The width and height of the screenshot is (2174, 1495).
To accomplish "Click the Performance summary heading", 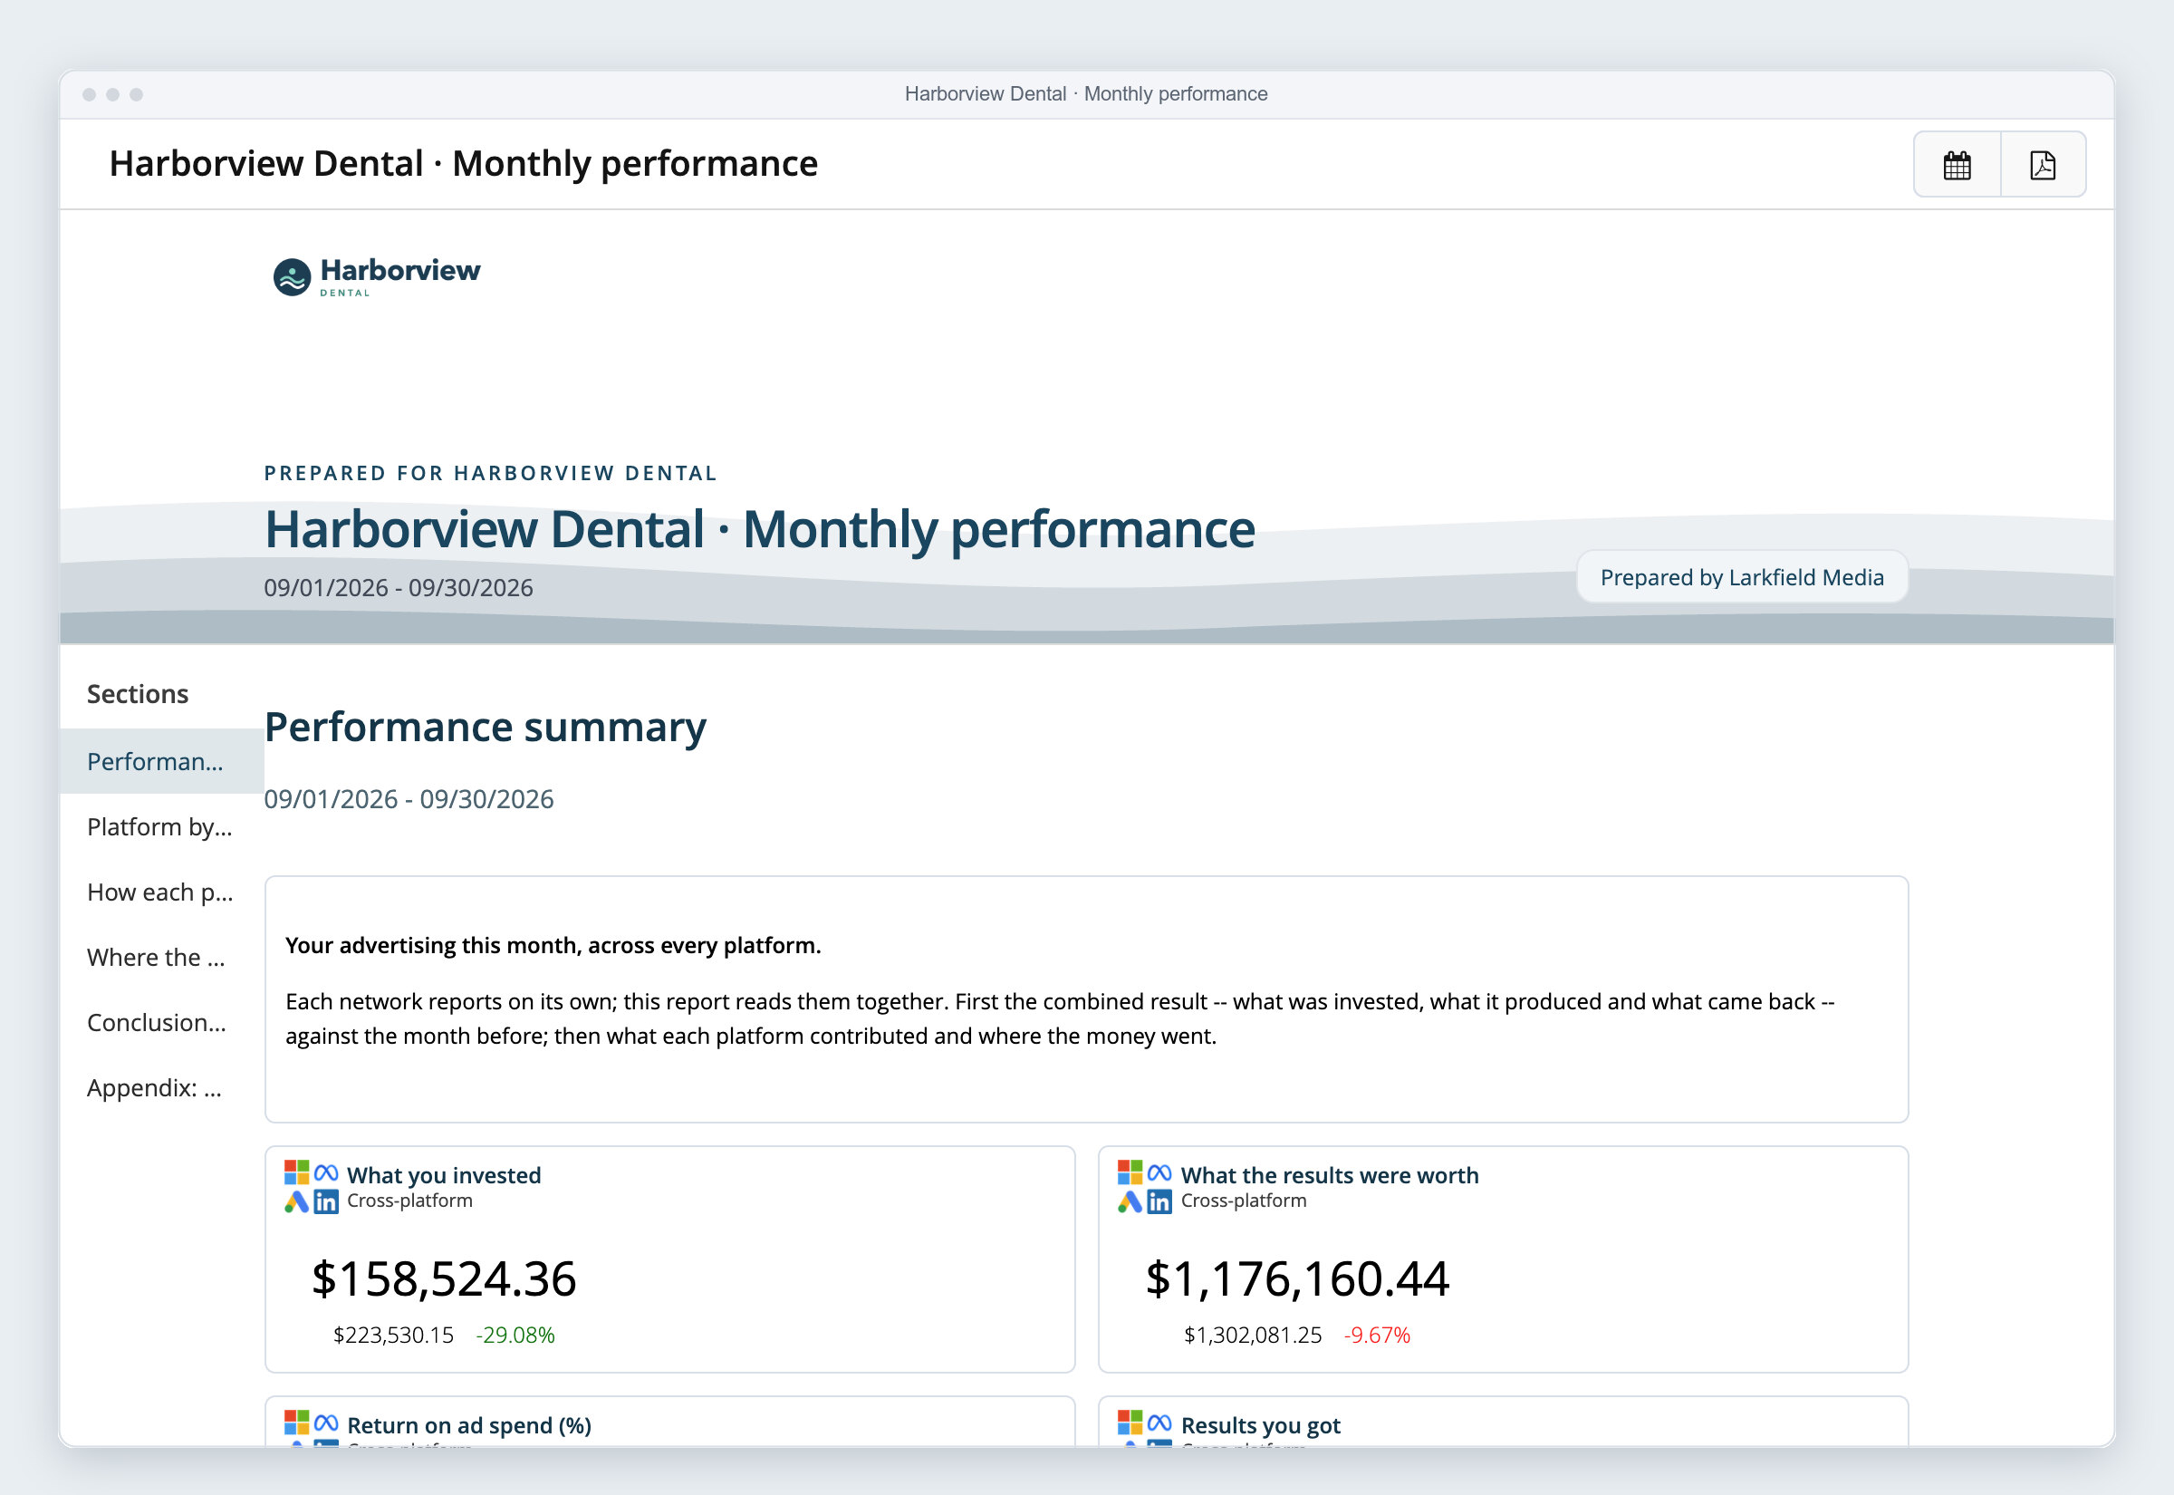I will tap(485, 728).
